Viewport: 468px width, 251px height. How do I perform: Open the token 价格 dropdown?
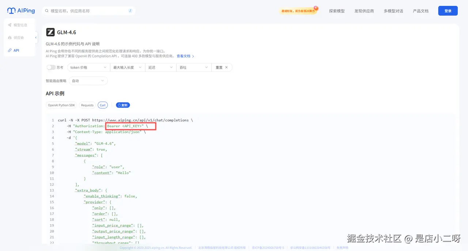[88, 67]
